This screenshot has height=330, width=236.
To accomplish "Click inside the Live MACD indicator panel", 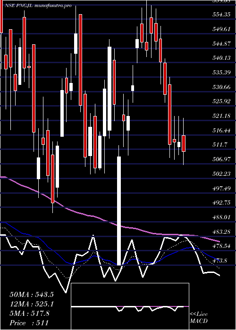I will [x=130, y=306].
